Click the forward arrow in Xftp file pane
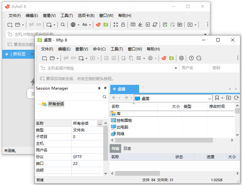 [126, 98]
